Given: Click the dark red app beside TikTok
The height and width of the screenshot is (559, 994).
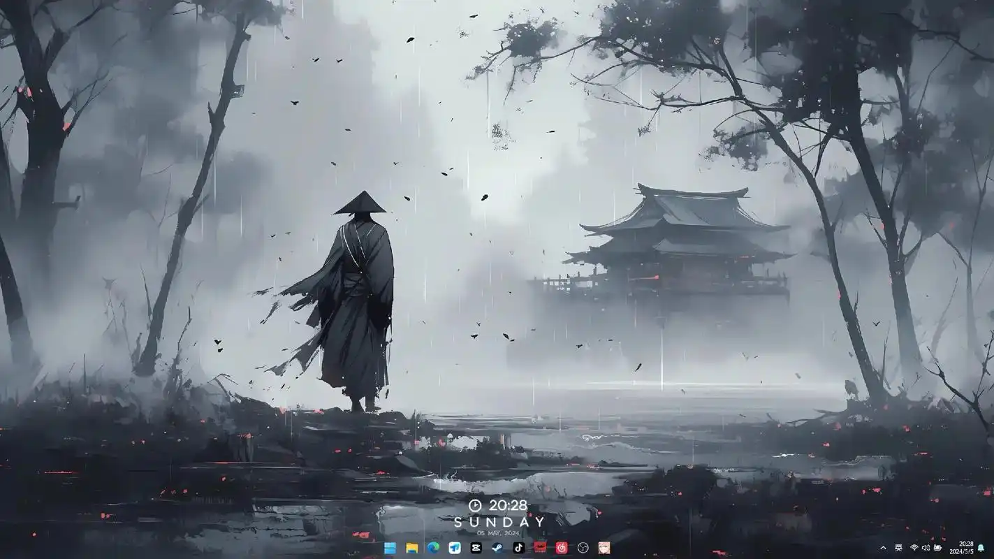Looking at the screenshot, I should 539,549.
